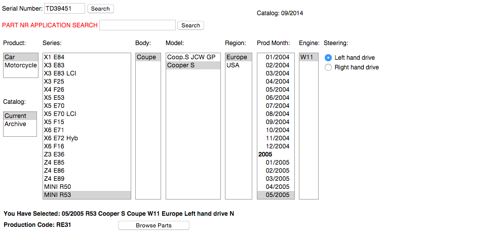Screen dimensions: 499x237
Task: Select W11 in Engine list
Action: tap(306, 57)
